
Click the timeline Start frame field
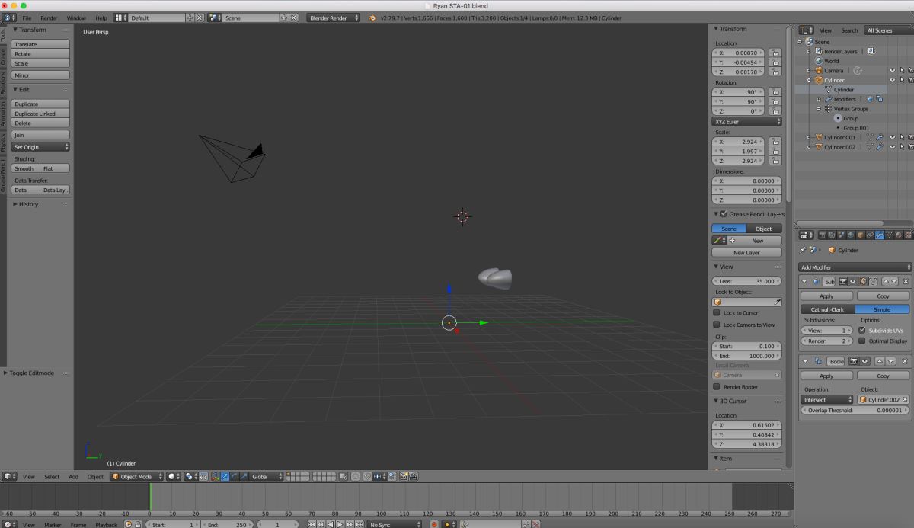(x=172, y=524)
